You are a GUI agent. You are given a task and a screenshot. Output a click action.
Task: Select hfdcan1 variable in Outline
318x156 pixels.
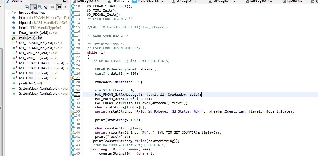coord(25,18)
